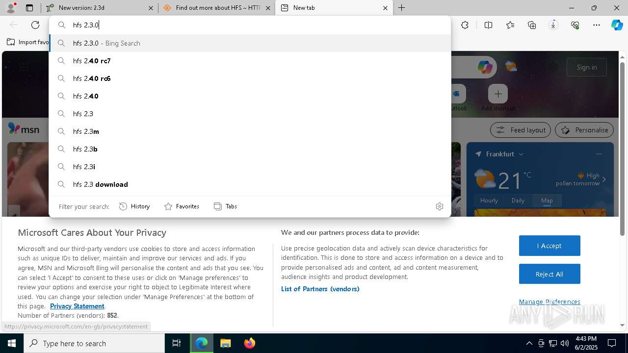The height and width of the screenshot is (353, 628).
Task: Click the Sign in button
Action: 587,67
